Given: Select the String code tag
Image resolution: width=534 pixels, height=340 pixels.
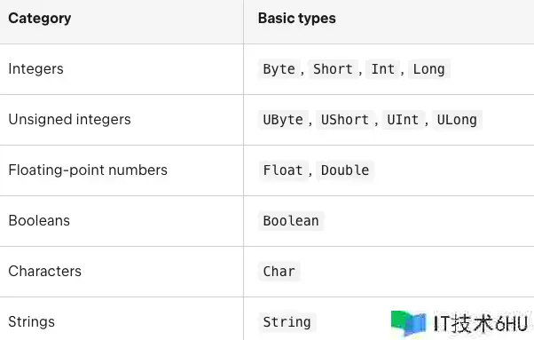Looking at the screenshot, I should 287,322.
